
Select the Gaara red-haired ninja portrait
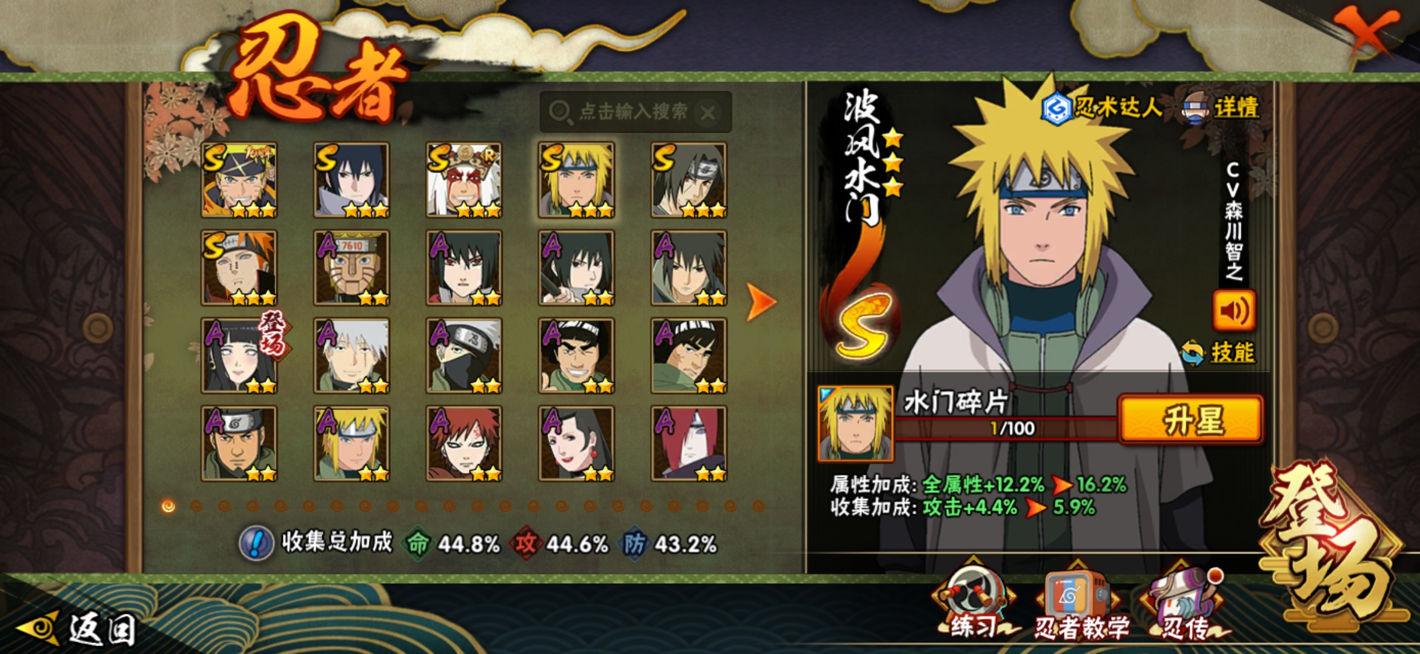click(x=464, y=444)
